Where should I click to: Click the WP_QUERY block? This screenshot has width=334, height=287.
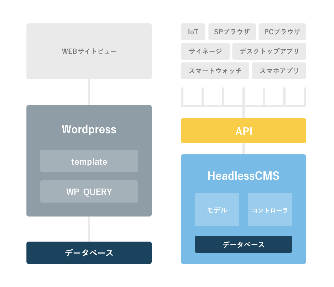coord(89,191)
